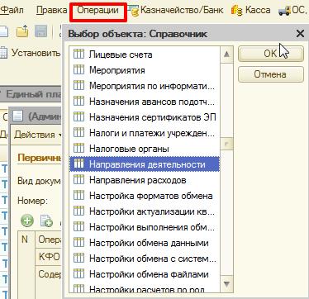Close the Выбор объекта dialog
Screen dimensions: 309x299
coord(300,34)
